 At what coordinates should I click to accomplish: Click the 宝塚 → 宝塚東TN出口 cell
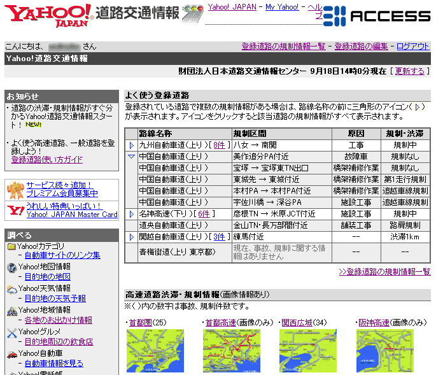coord(282,168)
